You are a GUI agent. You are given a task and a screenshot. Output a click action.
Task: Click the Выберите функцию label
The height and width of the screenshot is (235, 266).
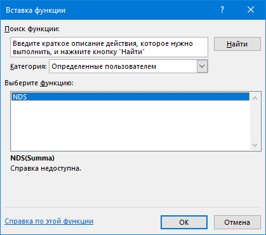39,83
